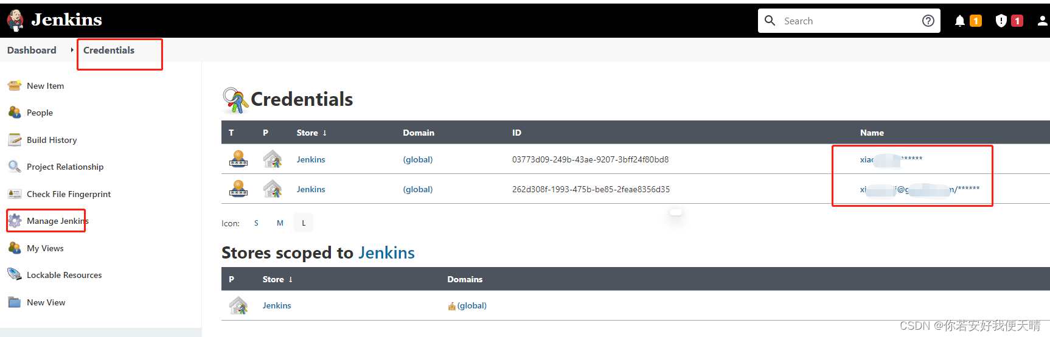Open Build History from sidebar
The width and height of the screenshot is (1050, 337).
point(52,140)
